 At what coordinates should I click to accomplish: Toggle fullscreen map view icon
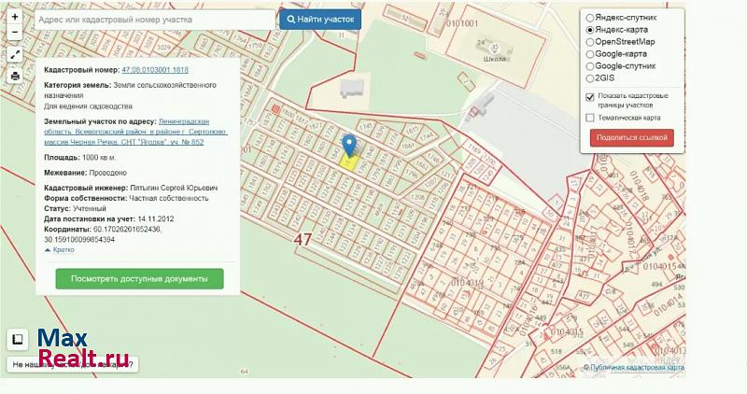point(15,55)
